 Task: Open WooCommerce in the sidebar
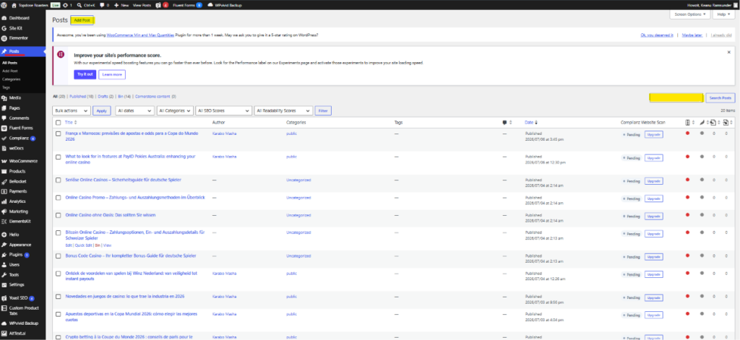22,161
